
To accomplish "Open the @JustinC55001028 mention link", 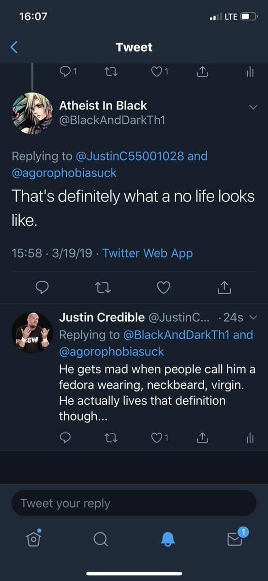I will pyautogui.click(x=130, y=156).
